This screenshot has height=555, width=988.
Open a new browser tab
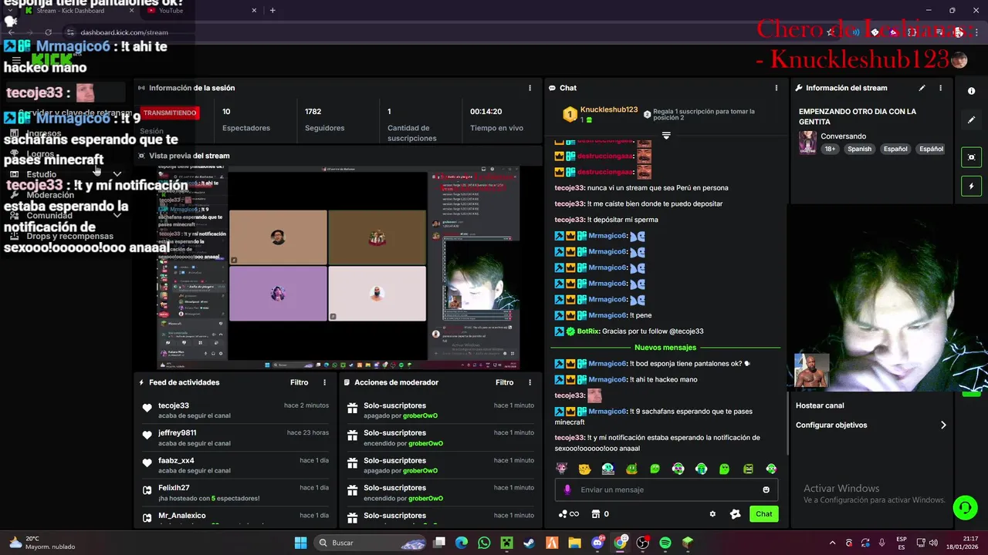tap(272, 10)
